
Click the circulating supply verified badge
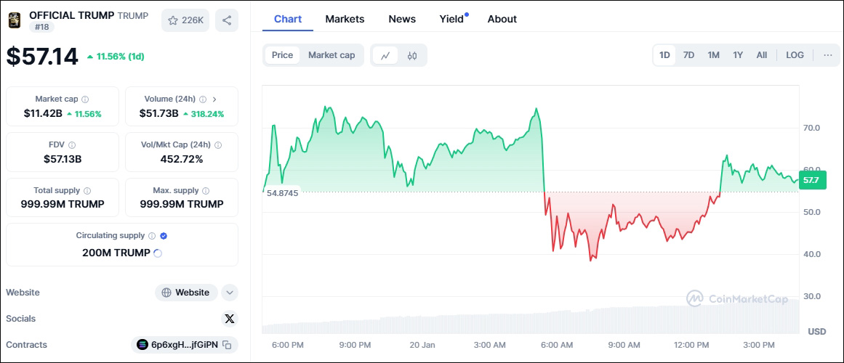tap(164, 236)
